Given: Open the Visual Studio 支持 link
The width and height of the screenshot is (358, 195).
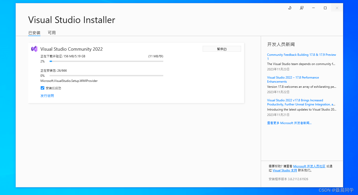Looking at the screenshot, I should pyautogui.click(x=285, y=170).
